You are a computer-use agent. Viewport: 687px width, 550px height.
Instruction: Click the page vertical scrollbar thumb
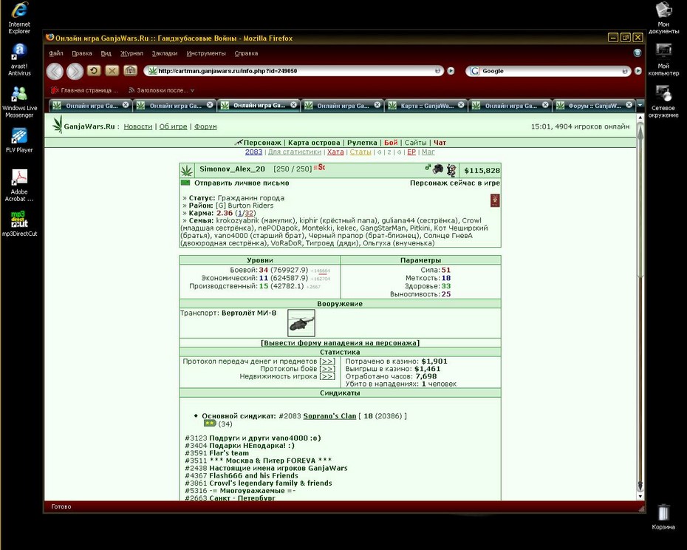point(640,200)
